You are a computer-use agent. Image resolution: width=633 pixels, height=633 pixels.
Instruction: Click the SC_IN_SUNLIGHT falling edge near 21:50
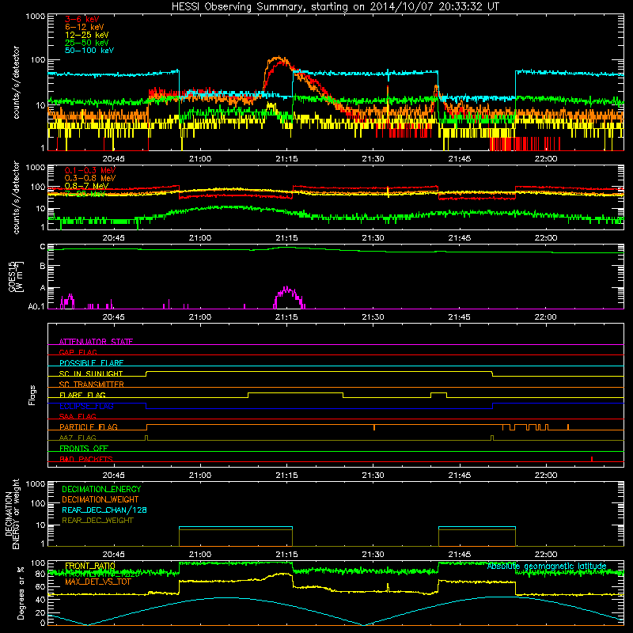click(x=492, y=373)
